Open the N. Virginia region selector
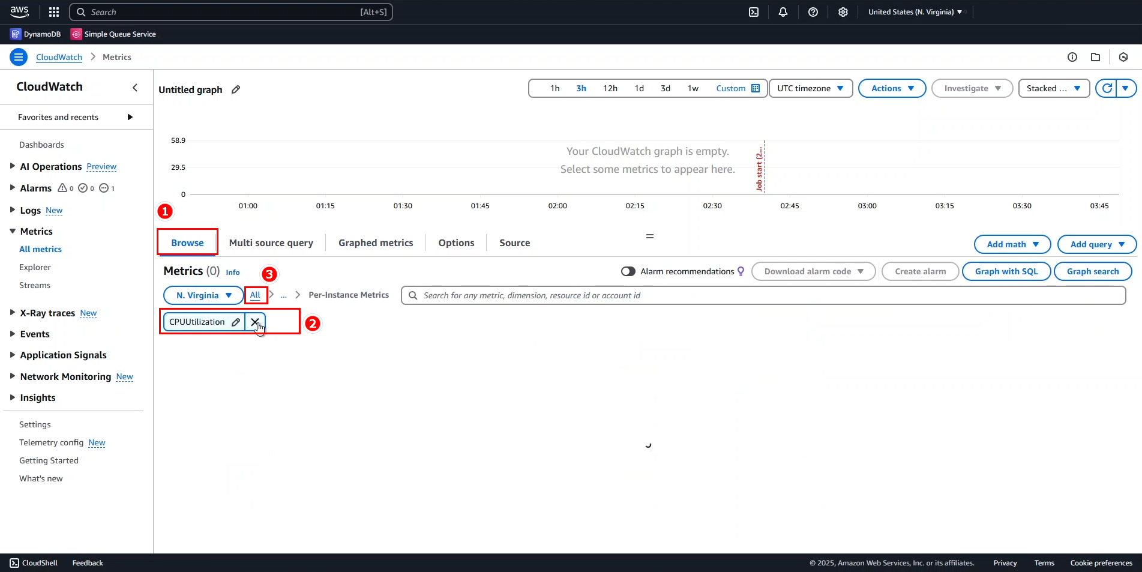 (x=203, y=295)
